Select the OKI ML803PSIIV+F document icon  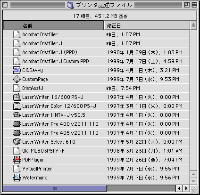pos(17,151)
